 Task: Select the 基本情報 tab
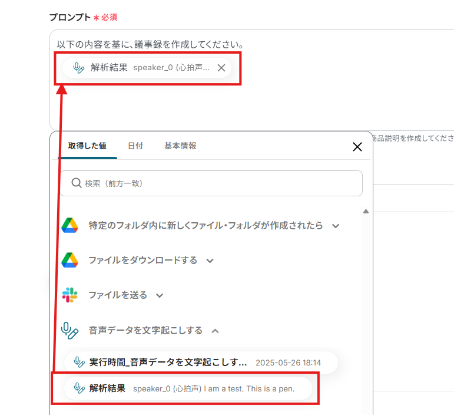[180, 146]
